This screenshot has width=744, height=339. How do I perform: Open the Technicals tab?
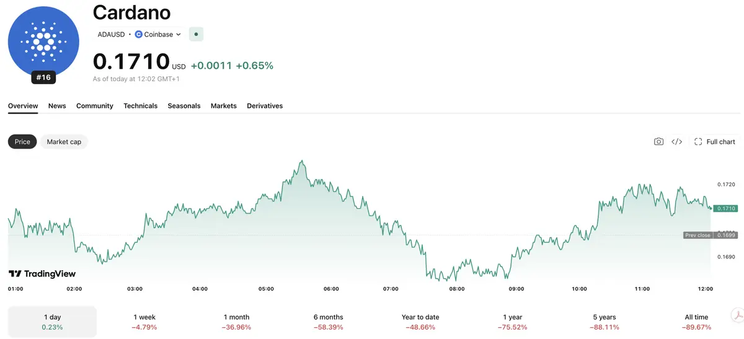pyautogui.click(x=140, y=106)
